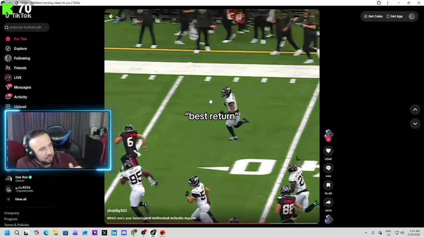Mute the video with the speaker icon

point(111,16)
